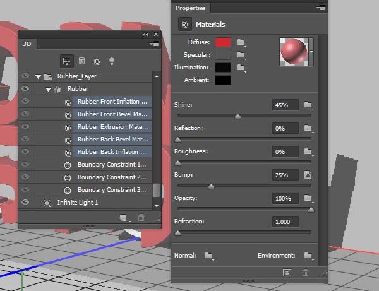
Task: Open the Illumination color swatch
Action: (223, 68)
